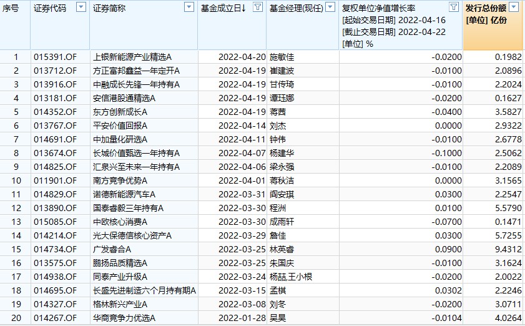Open the 证券简称 column dropdown

pyautogui.click(x=189, y=7)
